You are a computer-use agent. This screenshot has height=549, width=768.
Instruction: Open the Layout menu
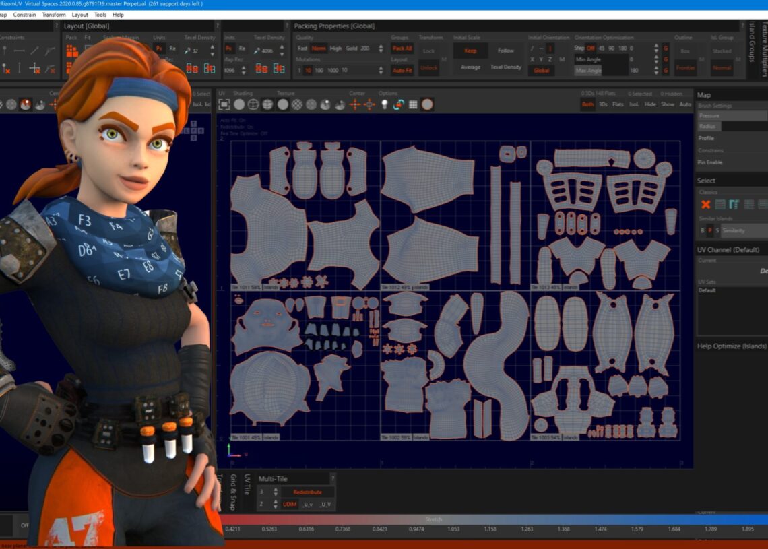tap(79, 15)
